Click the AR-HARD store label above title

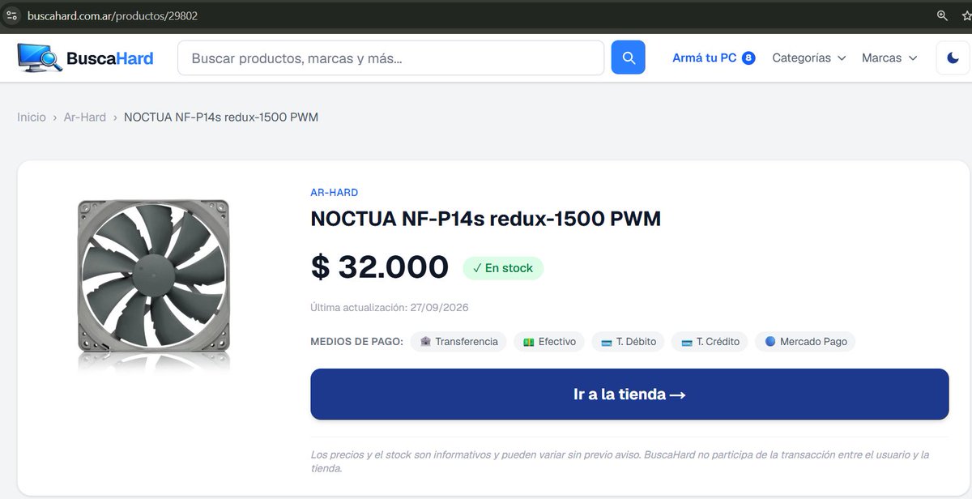335,193
